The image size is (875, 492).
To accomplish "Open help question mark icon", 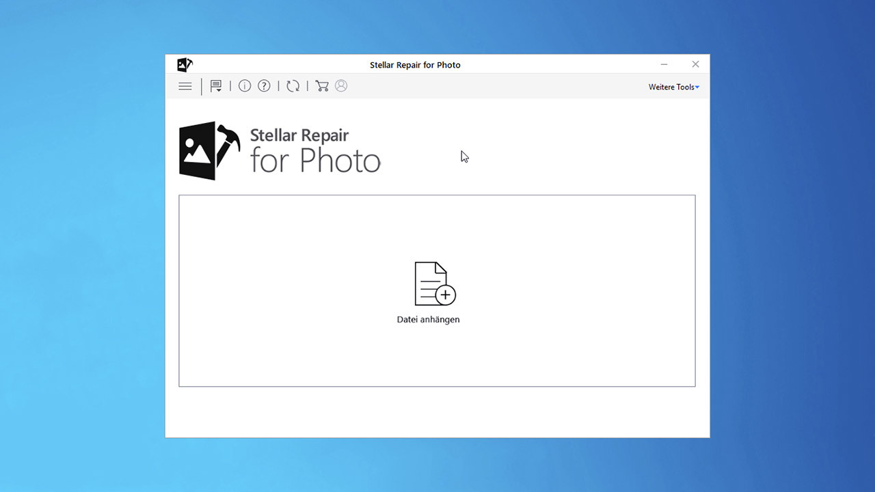I will [264, 86].
